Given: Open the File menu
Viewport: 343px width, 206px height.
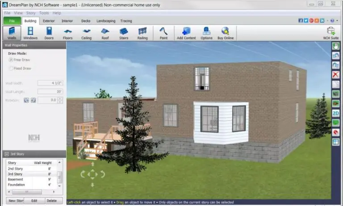Looking at the screenshot, I should click(x=7, y=13).
